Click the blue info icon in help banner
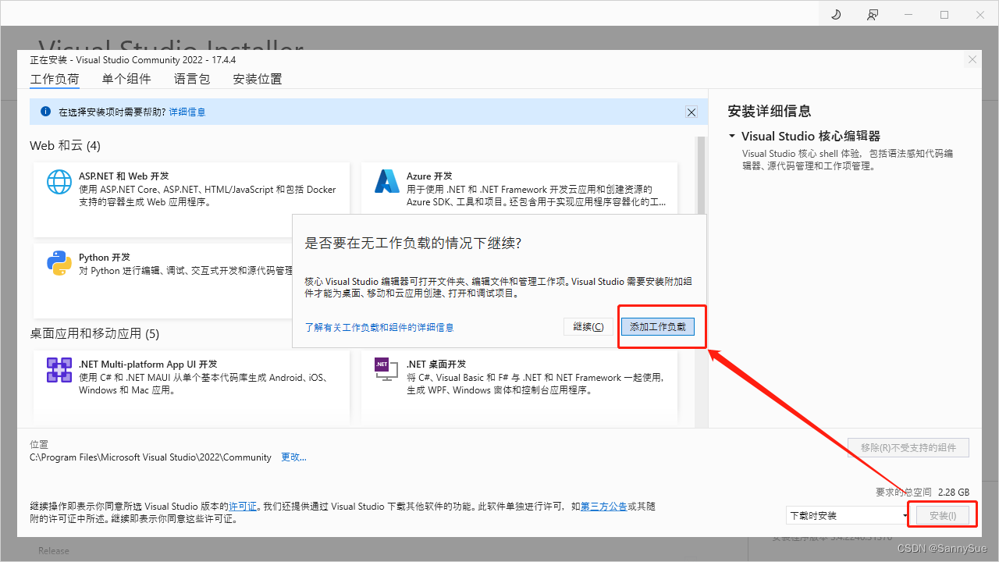 point(45,112)
